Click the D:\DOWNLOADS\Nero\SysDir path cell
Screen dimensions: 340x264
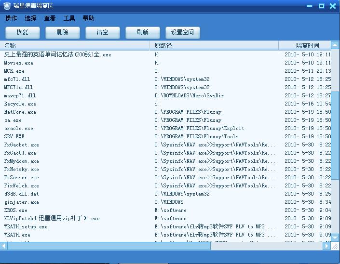pos(189,96)
